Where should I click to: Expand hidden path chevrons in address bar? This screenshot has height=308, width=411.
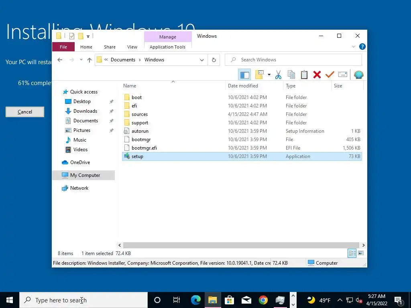[106, 60]
